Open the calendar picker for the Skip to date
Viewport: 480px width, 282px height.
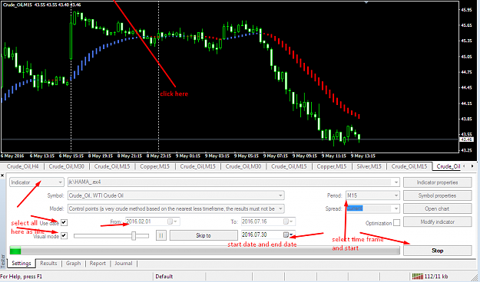pos(289,235)
